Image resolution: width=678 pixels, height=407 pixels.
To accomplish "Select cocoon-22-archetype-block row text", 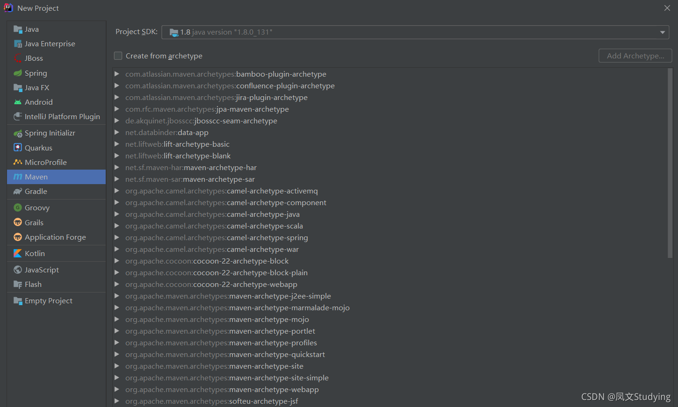I will coord(207,261).
